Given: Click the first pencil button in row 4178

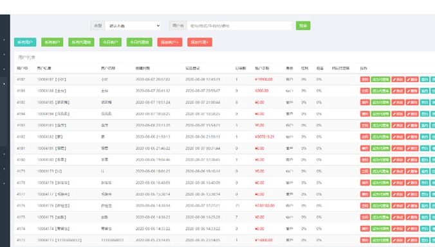Looking at the screenshot, I should click(398, 183).
